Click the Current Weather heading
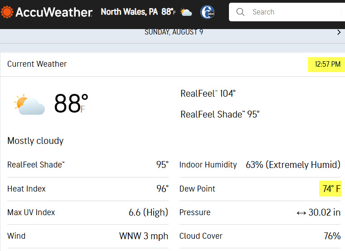 pos(37,64)
